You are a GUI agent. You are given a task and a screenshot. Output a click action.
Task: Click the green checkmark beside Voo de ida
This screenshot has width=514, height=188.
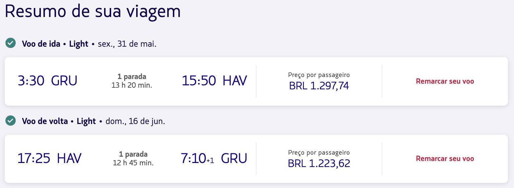(x=11, y=43)
